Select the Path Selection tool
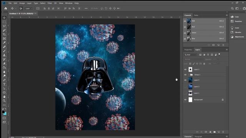The height and width of the screenshot is (138, 246). [4, 89]
